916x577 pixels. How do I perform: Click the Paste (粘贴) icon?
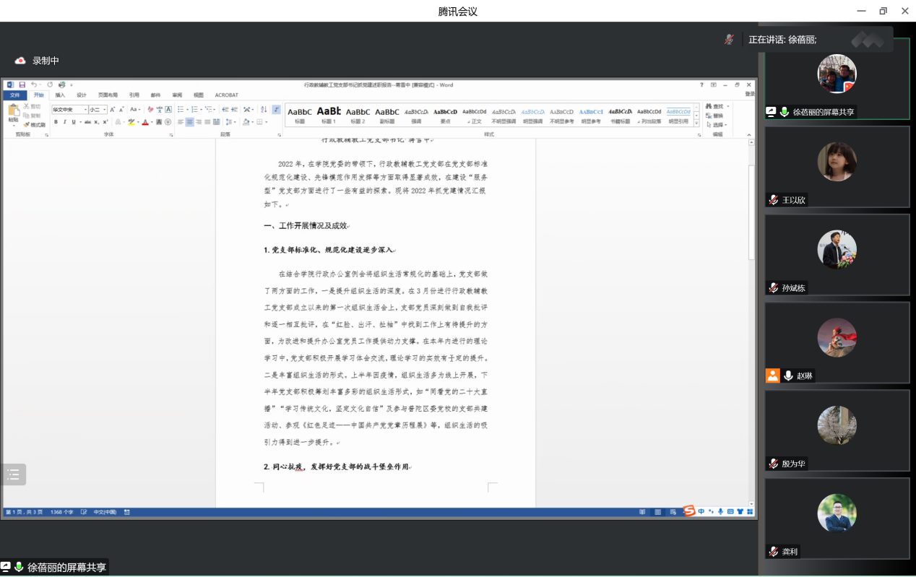pos(13,113)
